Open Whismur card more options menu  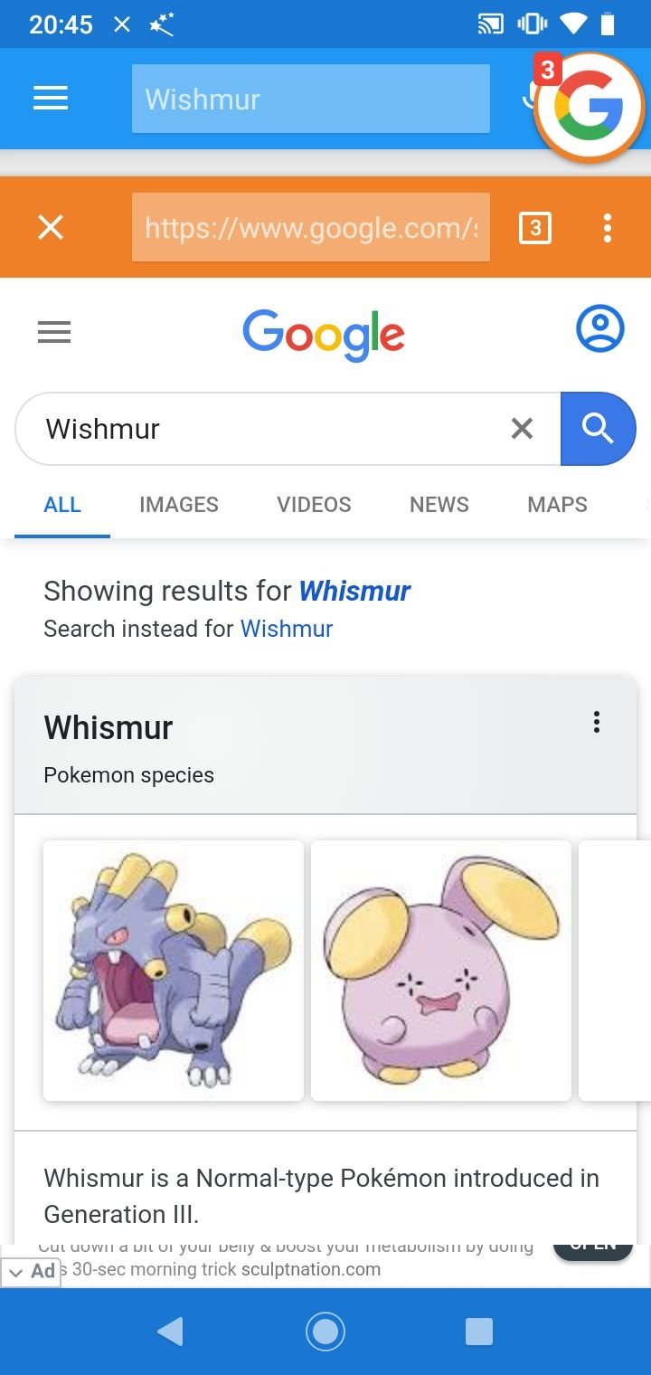[596, 722]
